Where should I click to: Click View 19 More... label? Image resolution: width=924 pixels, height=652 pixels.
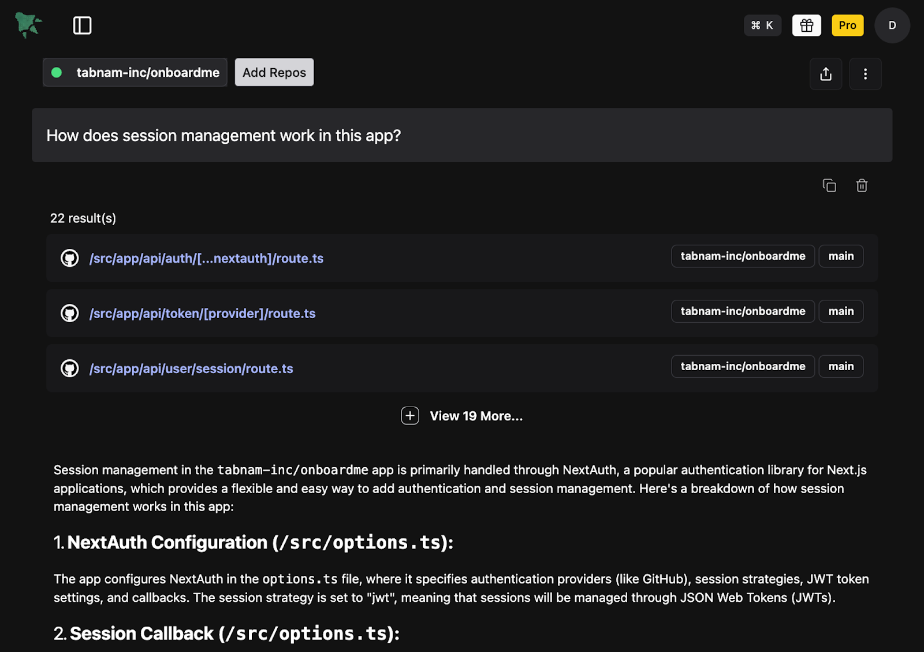point(476,416)
